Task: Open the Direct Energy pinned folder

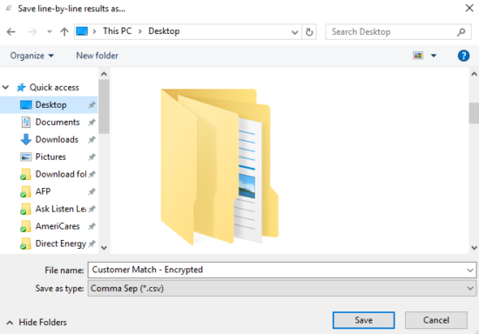Action: (x=61, y=244)
